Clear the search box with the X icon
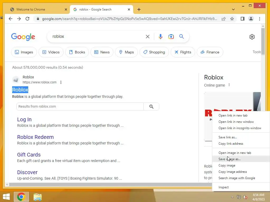The height and width of the screenshot is (202, 270). (148, 36)
